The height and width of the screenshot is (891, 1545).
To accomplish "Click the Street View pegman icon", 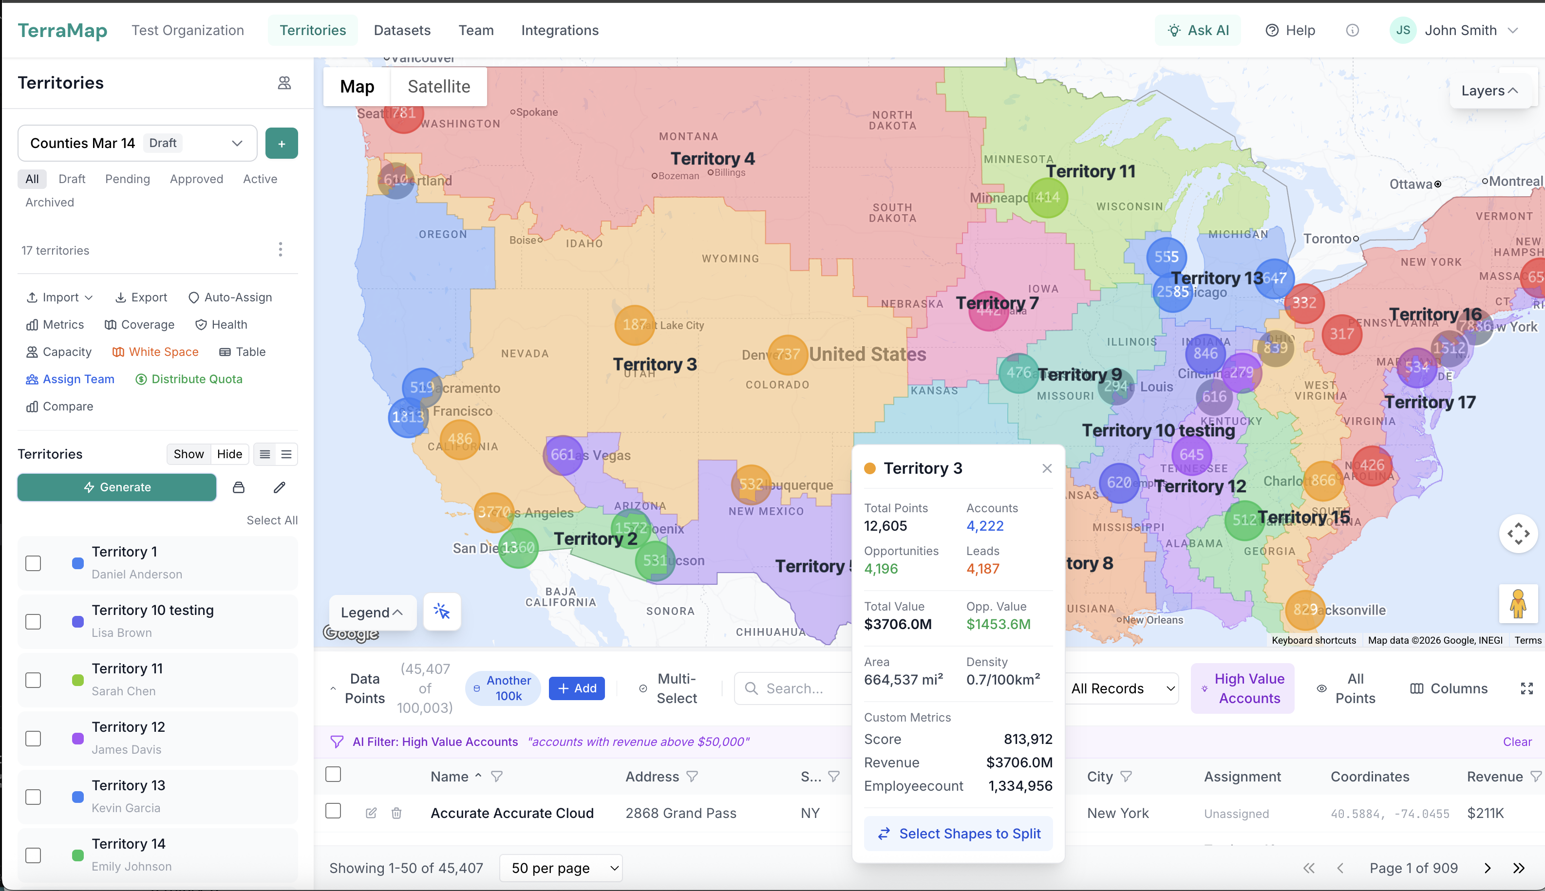I will (x=1518, y=603).
